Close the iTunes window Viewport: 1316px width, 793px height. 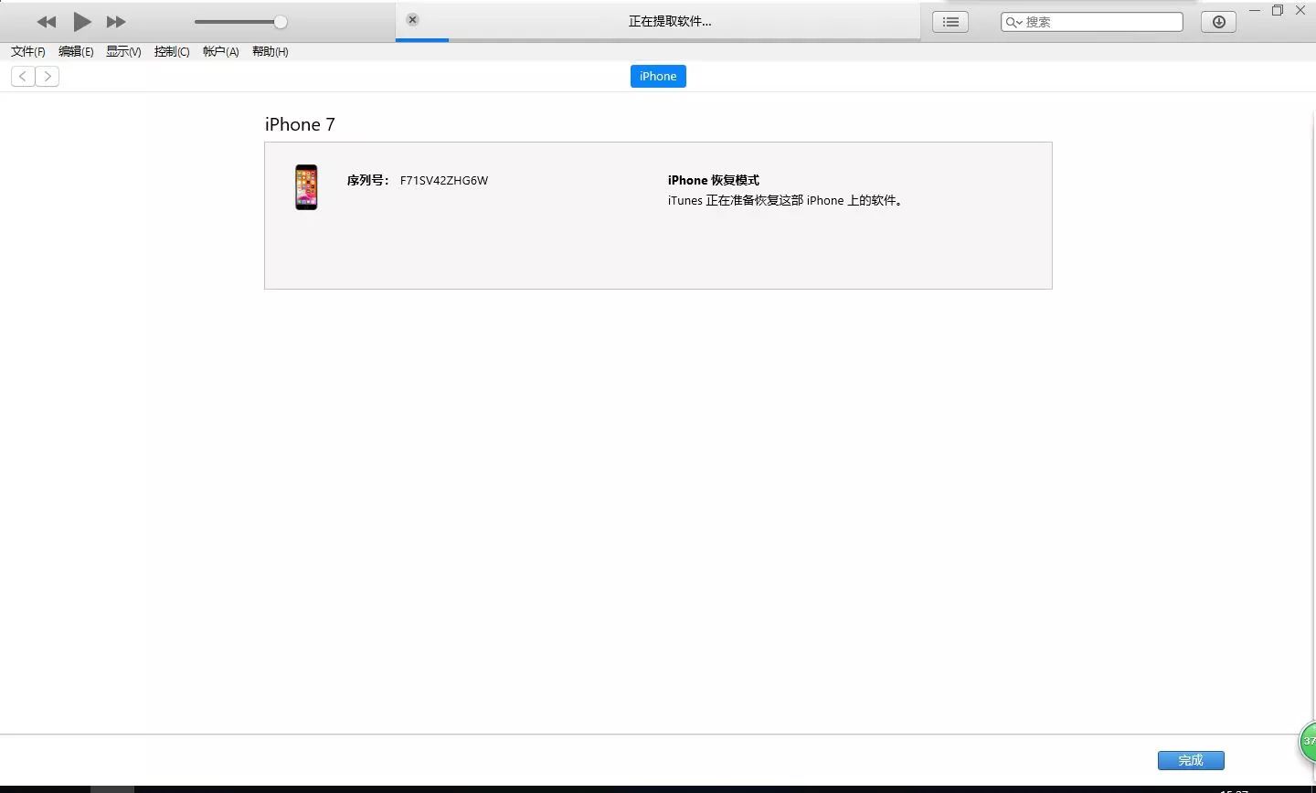pyautogui.click(x=1300, y=11)
